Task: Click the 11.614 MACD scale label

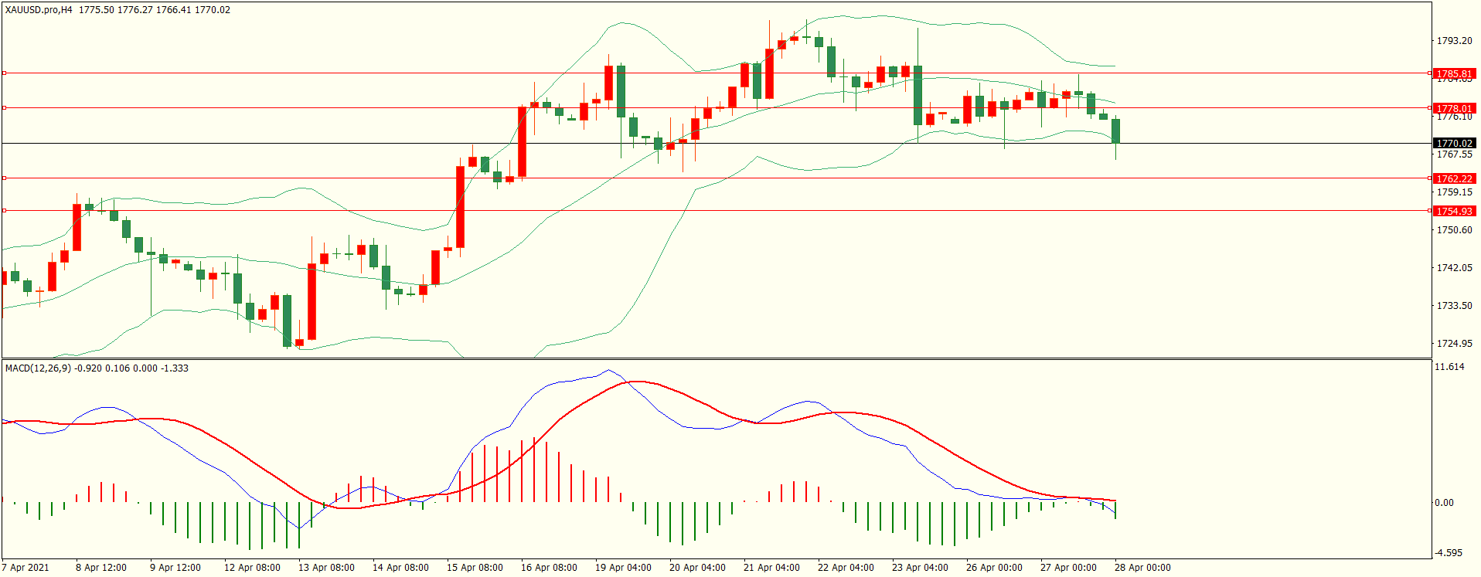Action: (x=1449, y=367)
